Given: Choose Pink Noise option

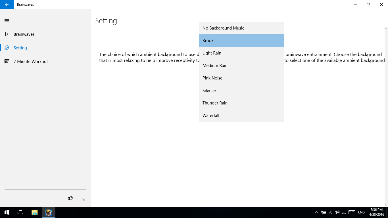Looking at the screenshot, I should point(242,78).
